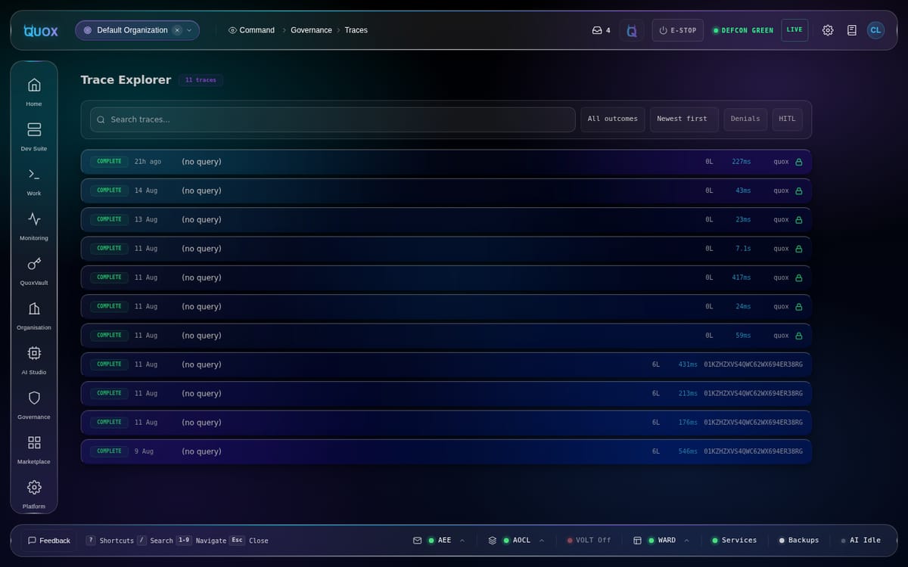908x567 pixels.
Task: Click the Close Esc hint
Action: pos(249,541)
